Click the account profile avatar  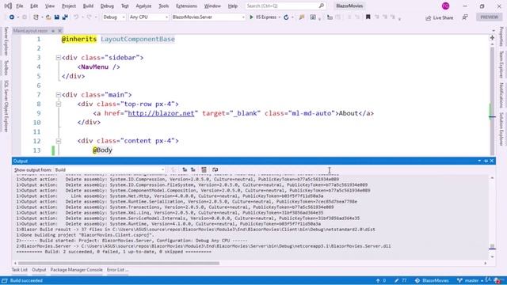445,6
